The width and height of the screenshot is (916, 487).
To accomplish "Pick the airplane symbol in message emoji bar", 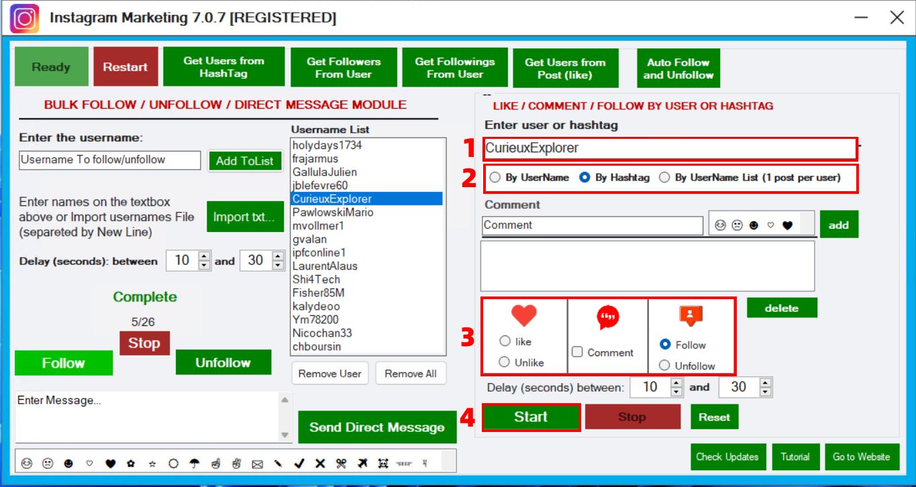I will (362, 463).
